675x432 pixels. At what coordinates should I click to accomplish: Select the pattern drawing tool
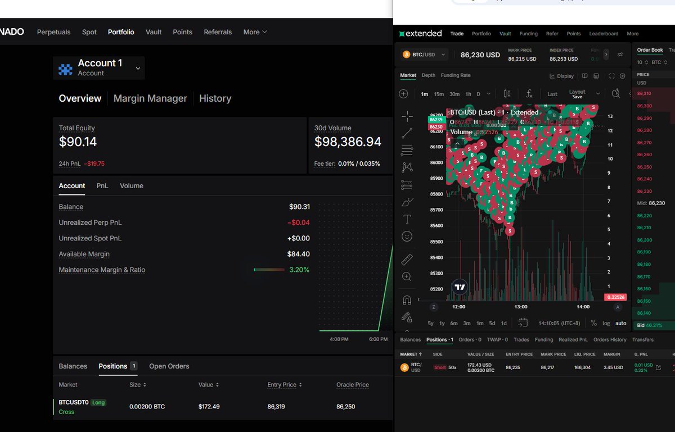click(x=407, y=167)
